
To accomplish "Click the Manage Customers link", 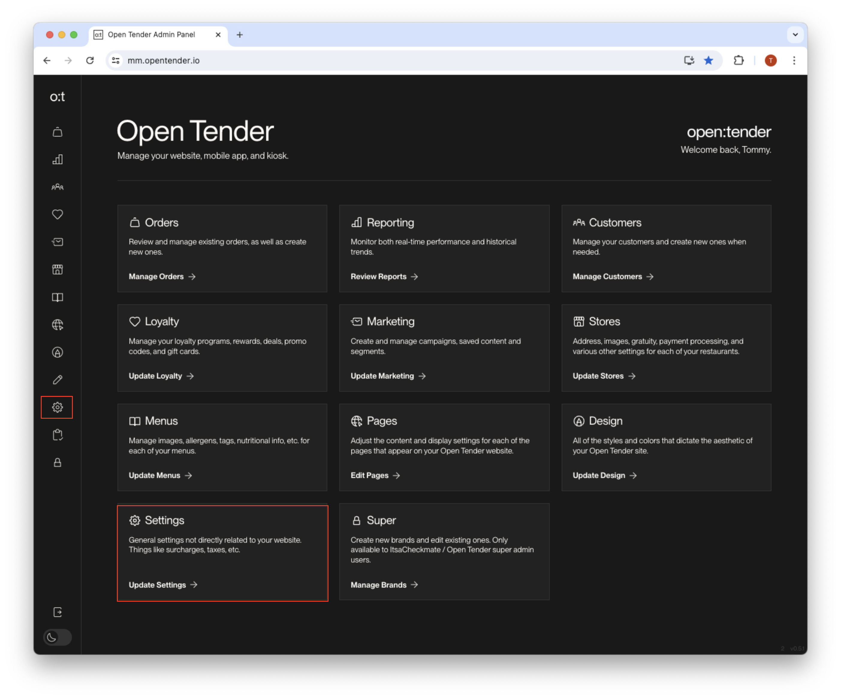I will pos(613,276).
